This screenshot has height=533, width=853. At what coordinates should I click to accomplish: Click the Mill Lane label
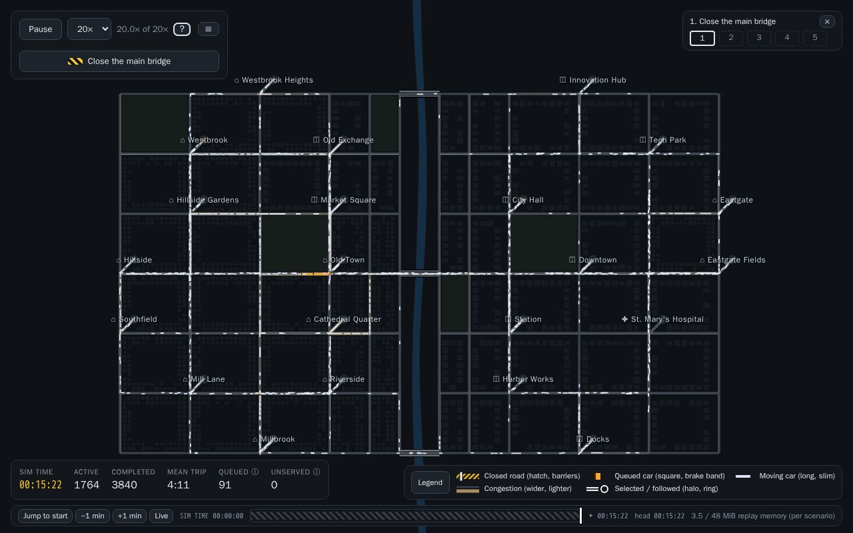point(208,379)
